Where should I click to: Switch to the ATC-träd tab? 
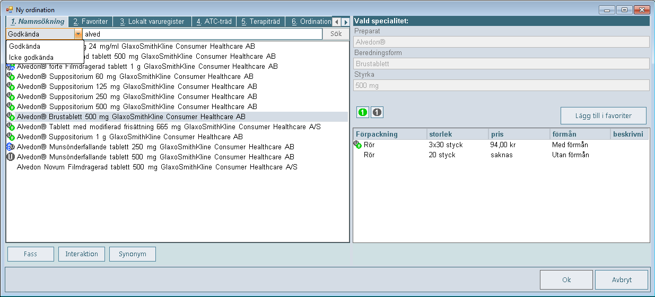pyautogui.click(x=214, y=22)
